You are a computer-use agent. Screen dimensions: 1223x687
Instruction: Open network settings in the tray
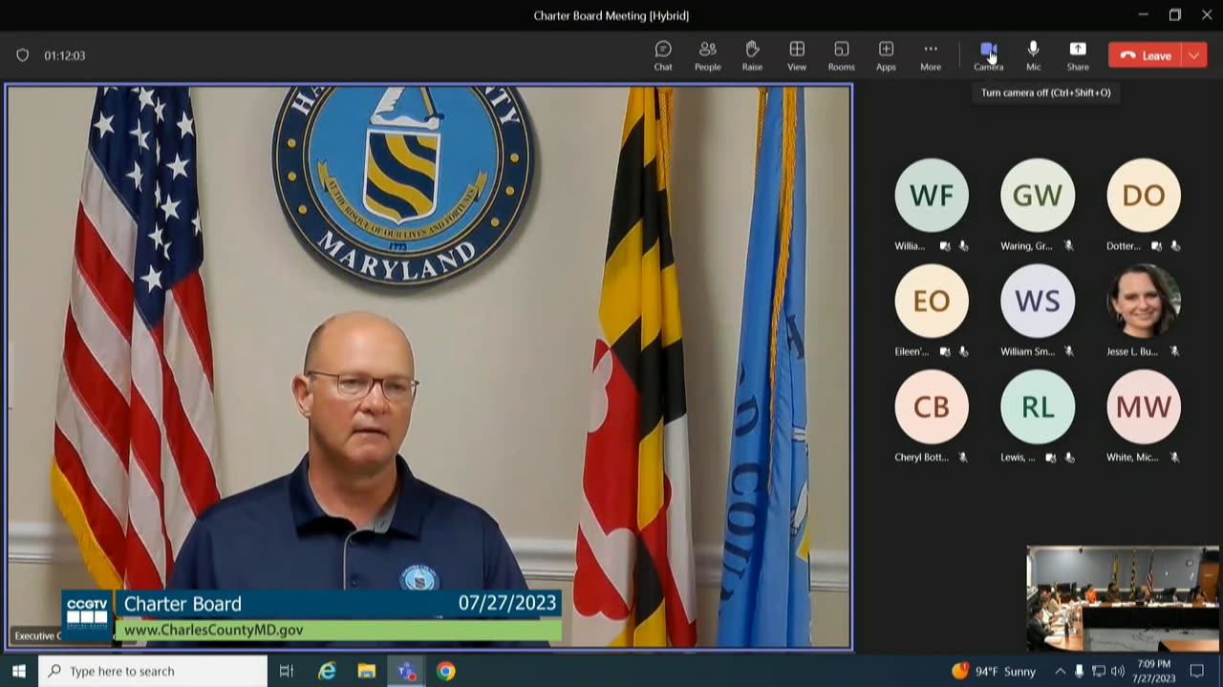coord(1099,671)
